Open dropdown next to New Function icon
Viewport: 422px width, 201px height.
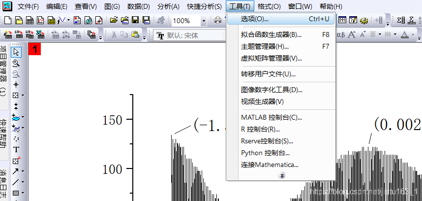pos(69,20)
